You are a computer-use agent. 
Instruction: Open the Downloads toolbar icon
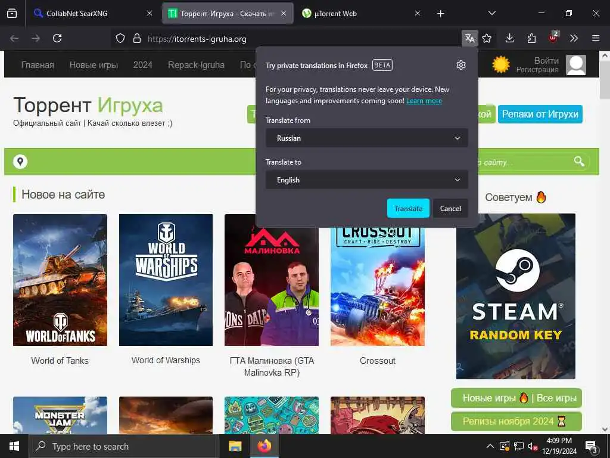pyautogui.click(x=510, y=38)
